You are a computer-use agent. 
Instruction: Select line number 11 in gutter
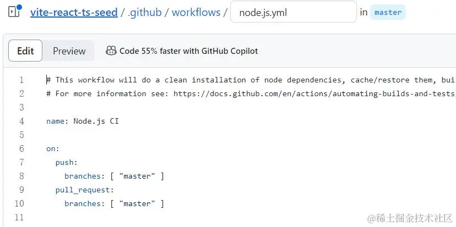(20, 218)
